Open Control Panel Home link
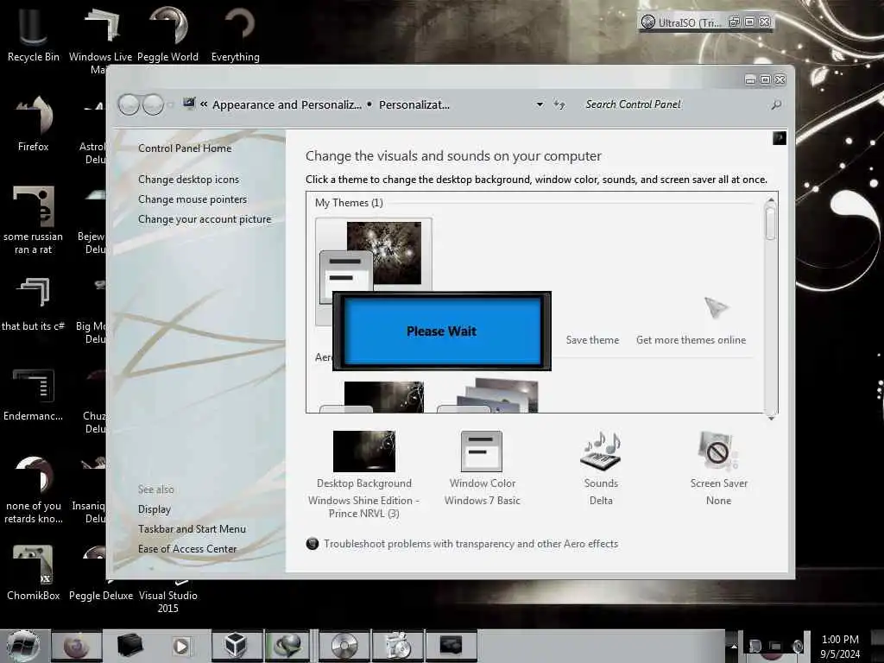 [185, 148]
